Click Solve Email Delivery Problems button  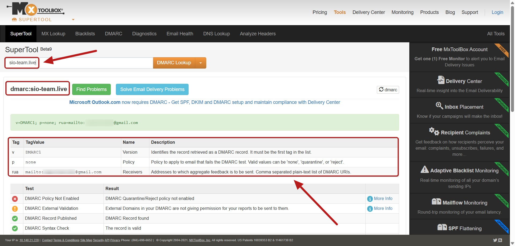pos(152,89)
